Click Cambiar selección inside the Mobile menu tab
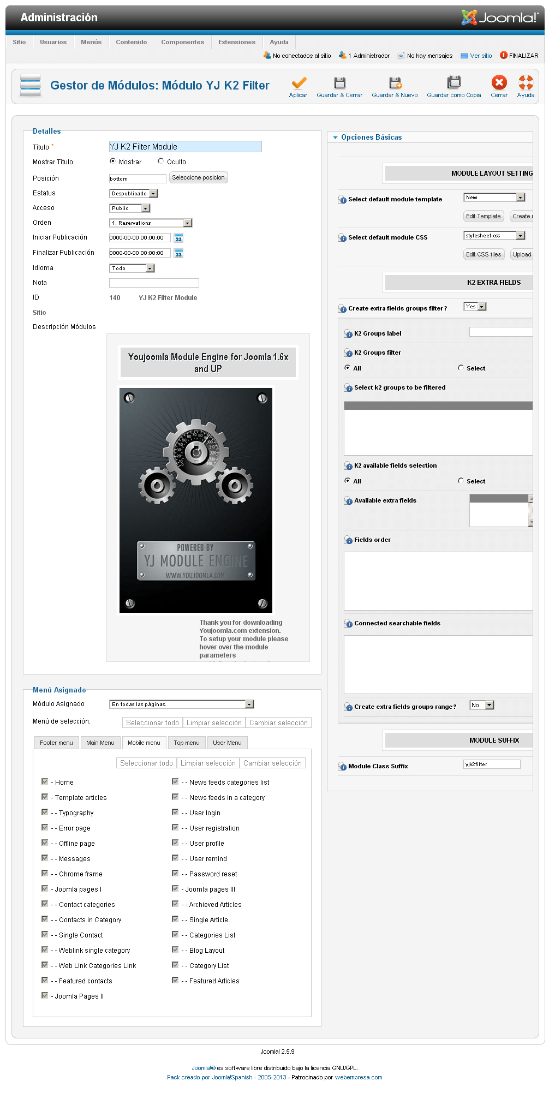Viewport: 549px width, 1093px height. [272, 763]
